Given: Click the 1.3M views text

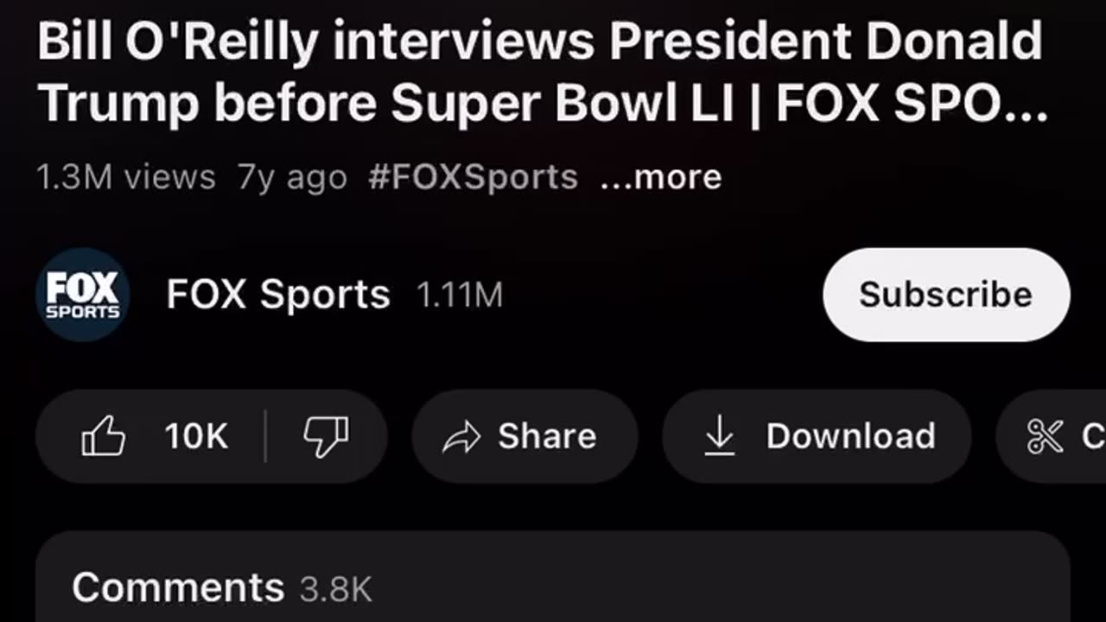Looking at the screenshot, I should pyautogui.click(x=126, y=177).
